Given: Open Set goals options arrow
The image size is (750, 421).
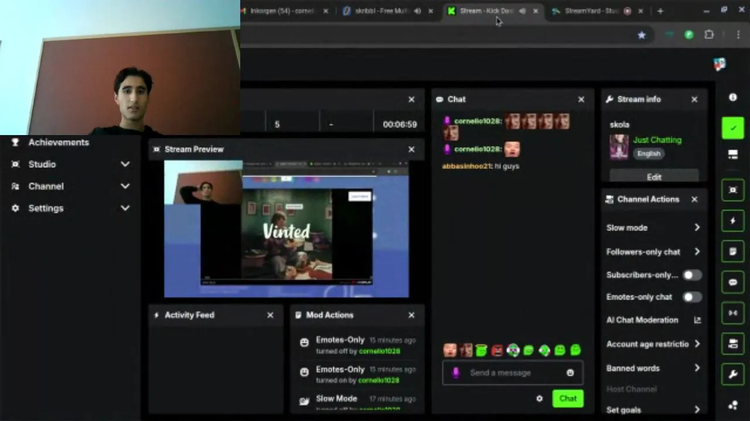Looking at the screenshot, I should point(697,410).
